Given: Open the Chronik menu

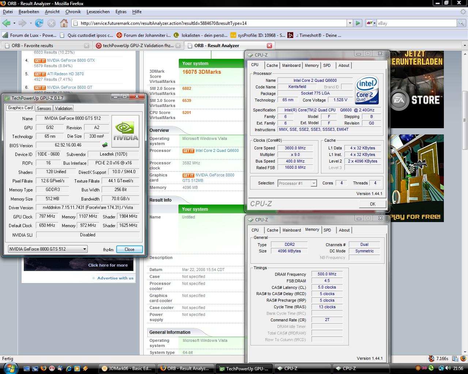Looking at the screenshot, I should pyautogui.click(x=73, y=12).
